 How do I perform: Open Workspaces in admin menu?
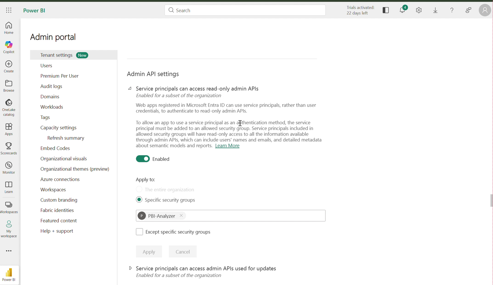coord(53,189)
